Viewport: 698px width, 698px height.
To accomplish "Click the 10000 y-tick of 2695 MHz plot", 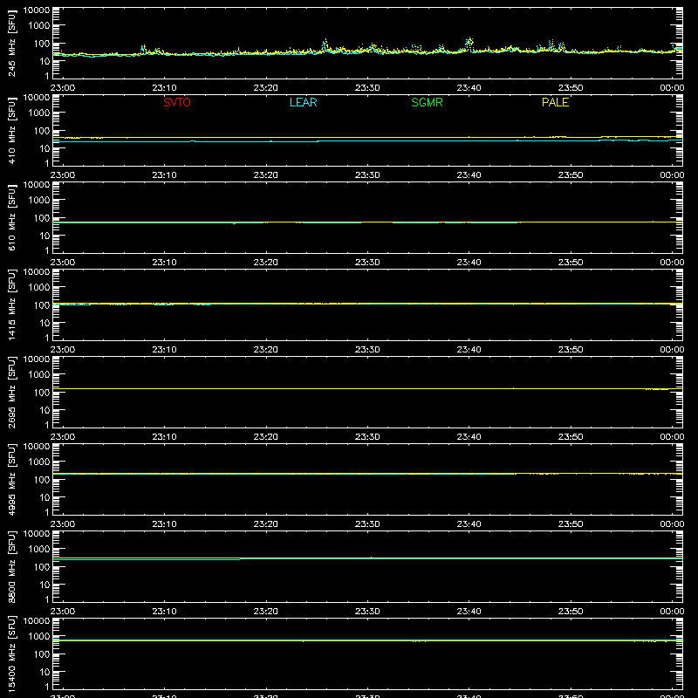I will [37, 359].
